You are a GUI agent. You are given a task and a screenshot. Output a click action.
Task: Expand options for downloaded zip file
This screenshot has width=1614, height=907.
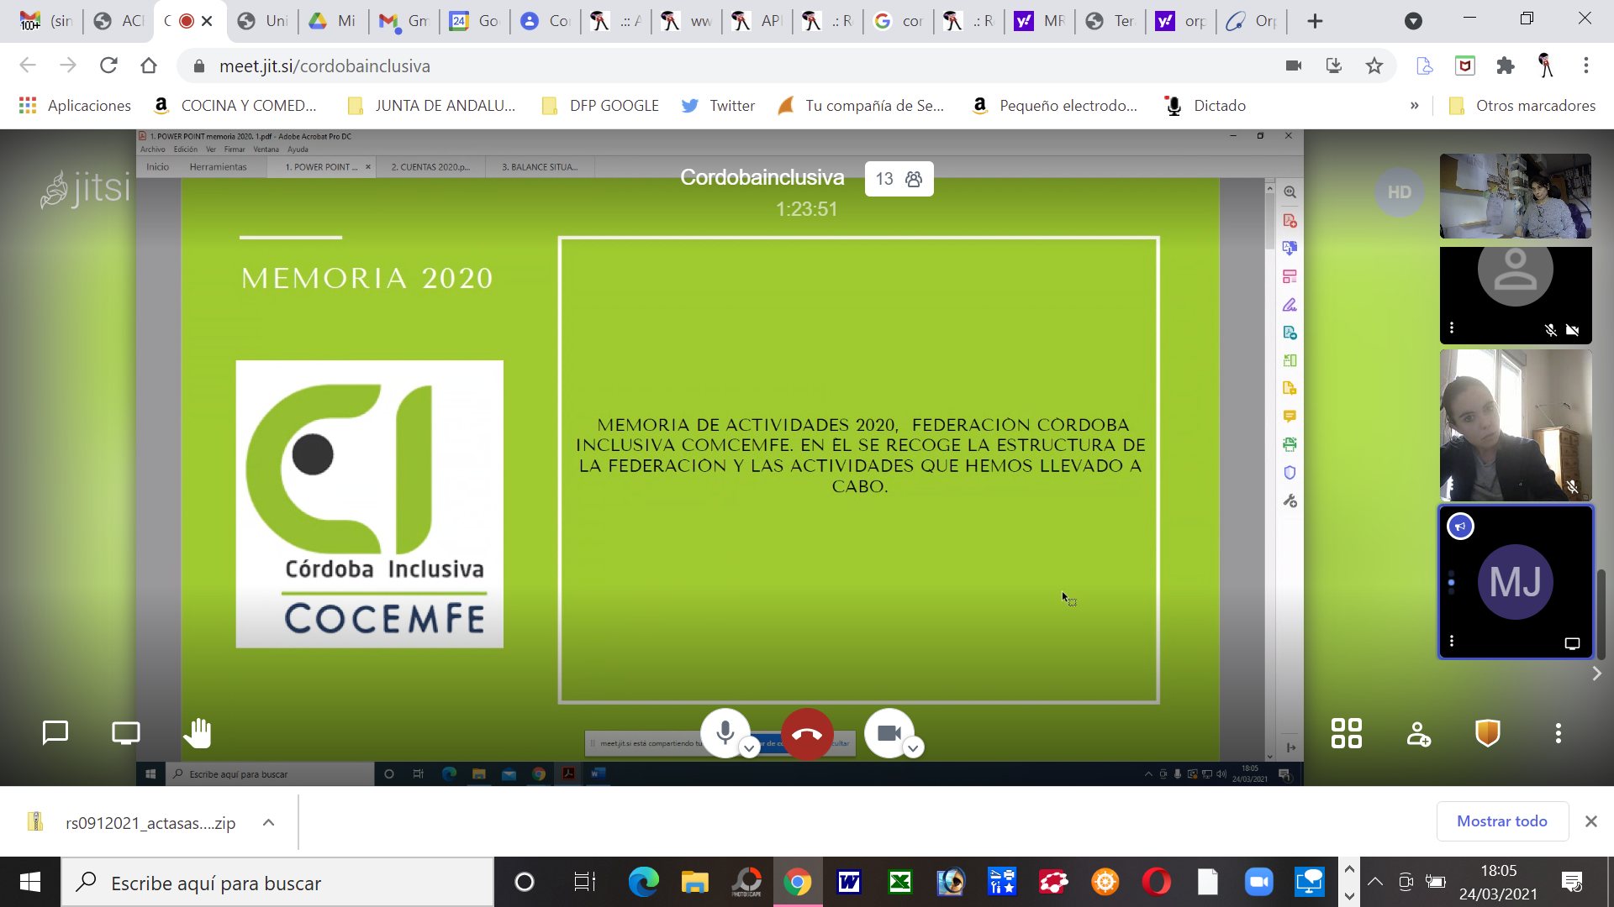(268, 823)
